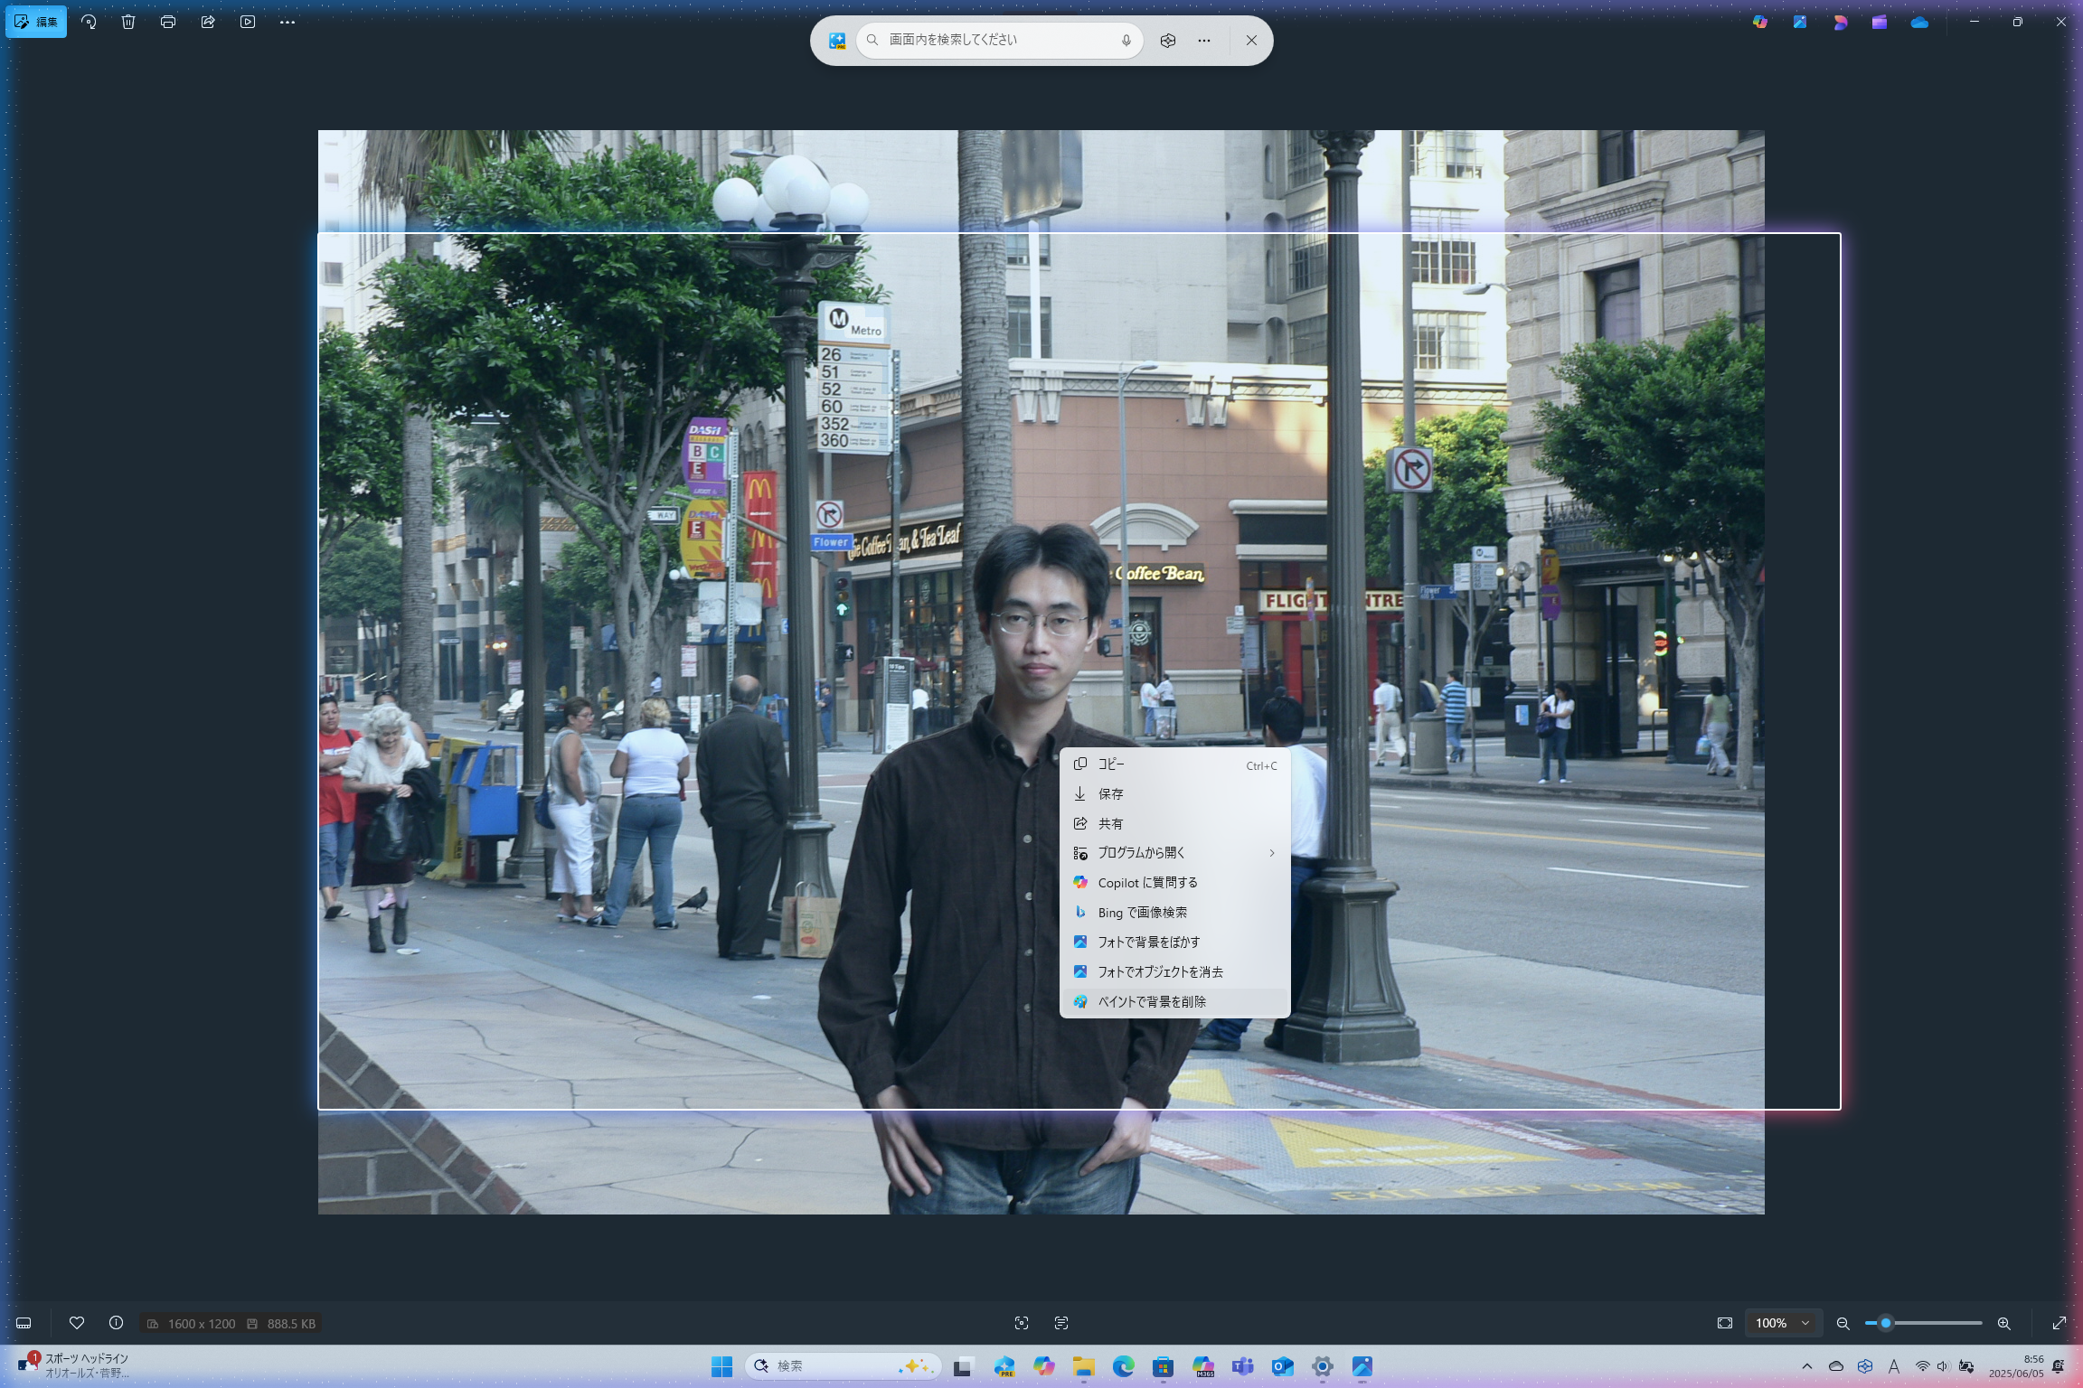Click the rotate image icon

point(89,22)
